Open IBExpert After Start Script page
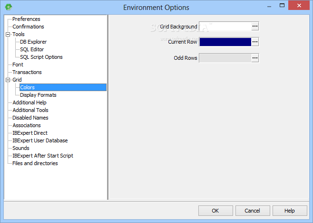Viewport: 313px width, 223px height. 43,156
